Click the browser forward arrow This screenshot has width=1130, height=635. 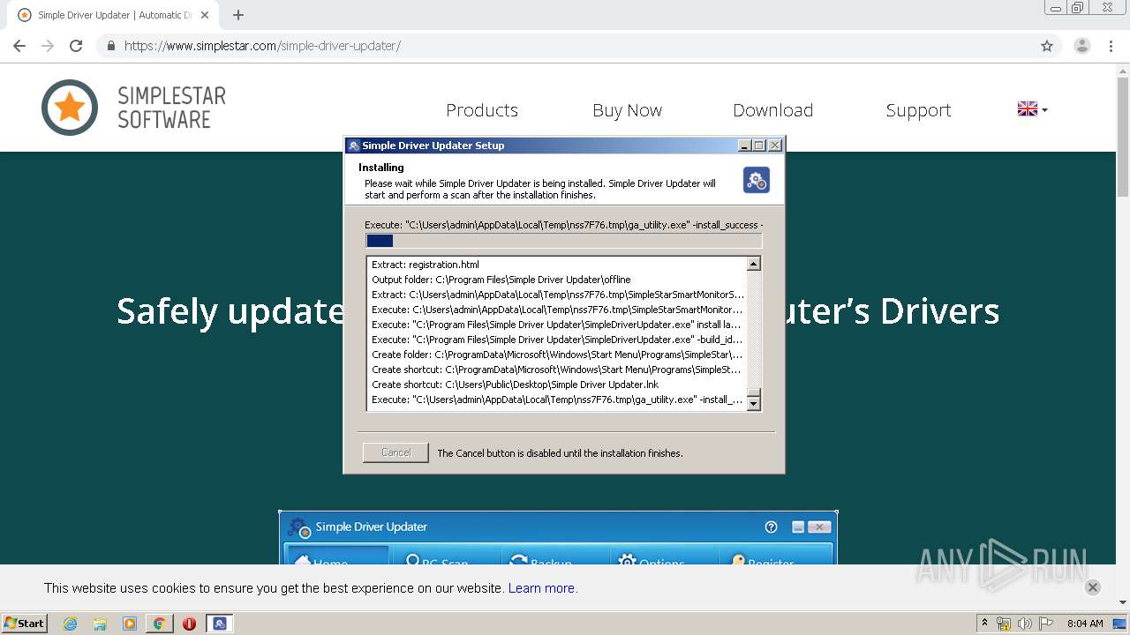click(x=48, y=46)
